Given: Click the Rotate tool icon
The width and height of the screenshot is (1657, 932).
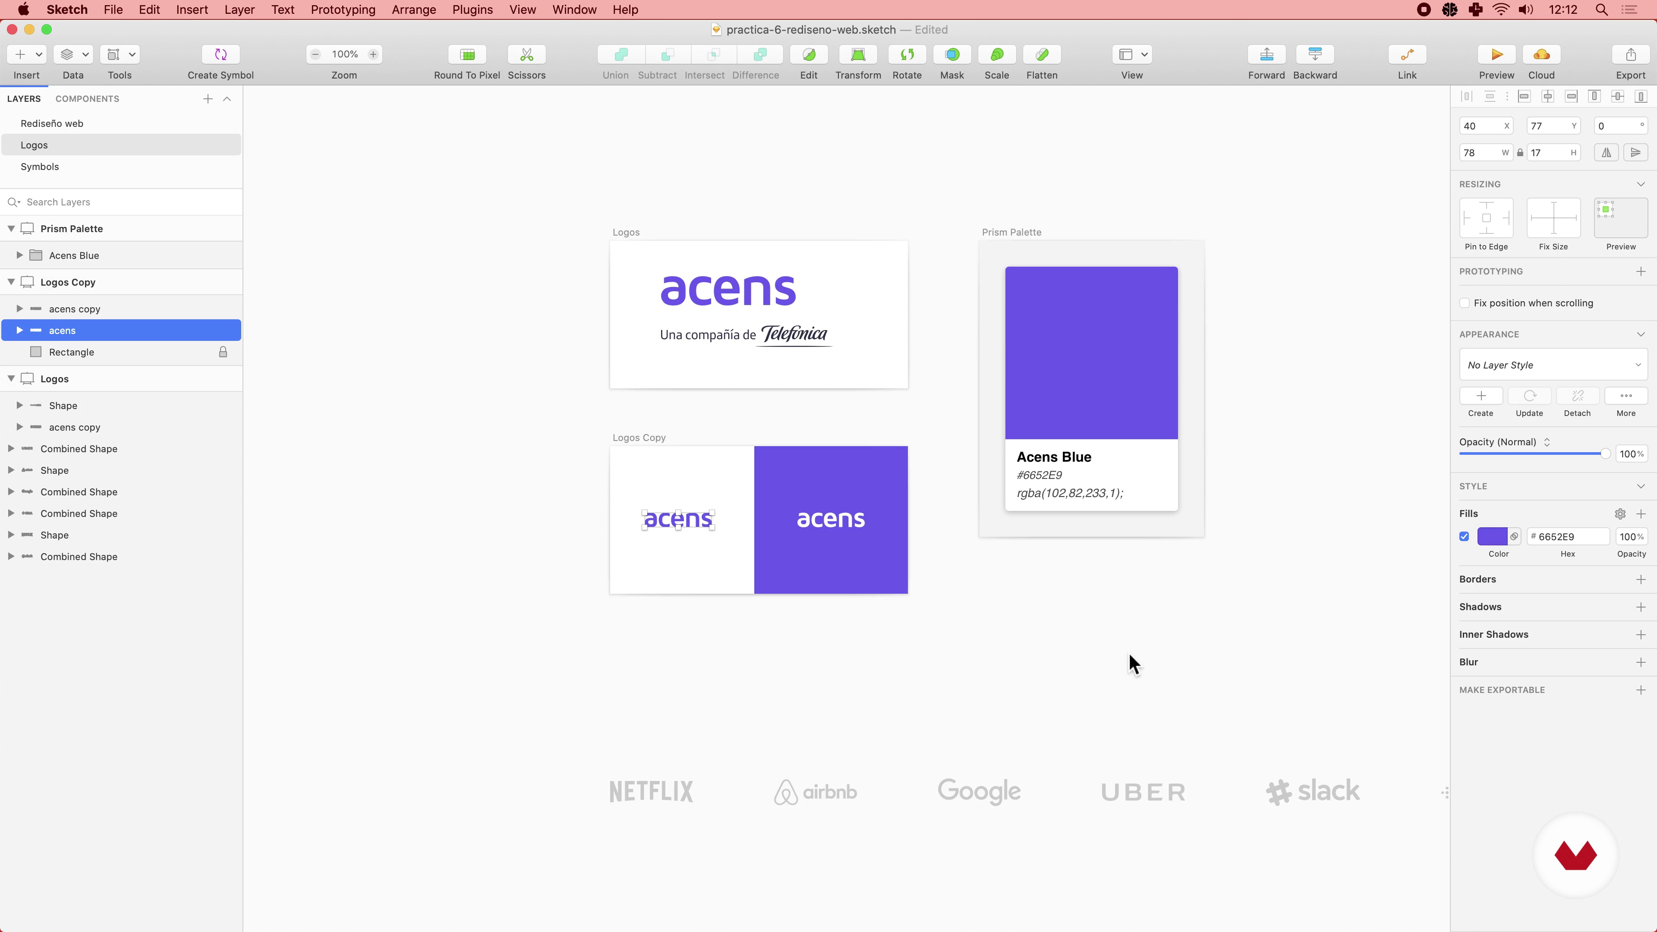Looking at the screenshot, I should 907,55.
